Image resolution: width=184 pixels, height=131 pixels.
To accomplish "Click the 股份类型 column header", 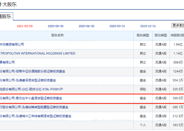I will 161,35.
